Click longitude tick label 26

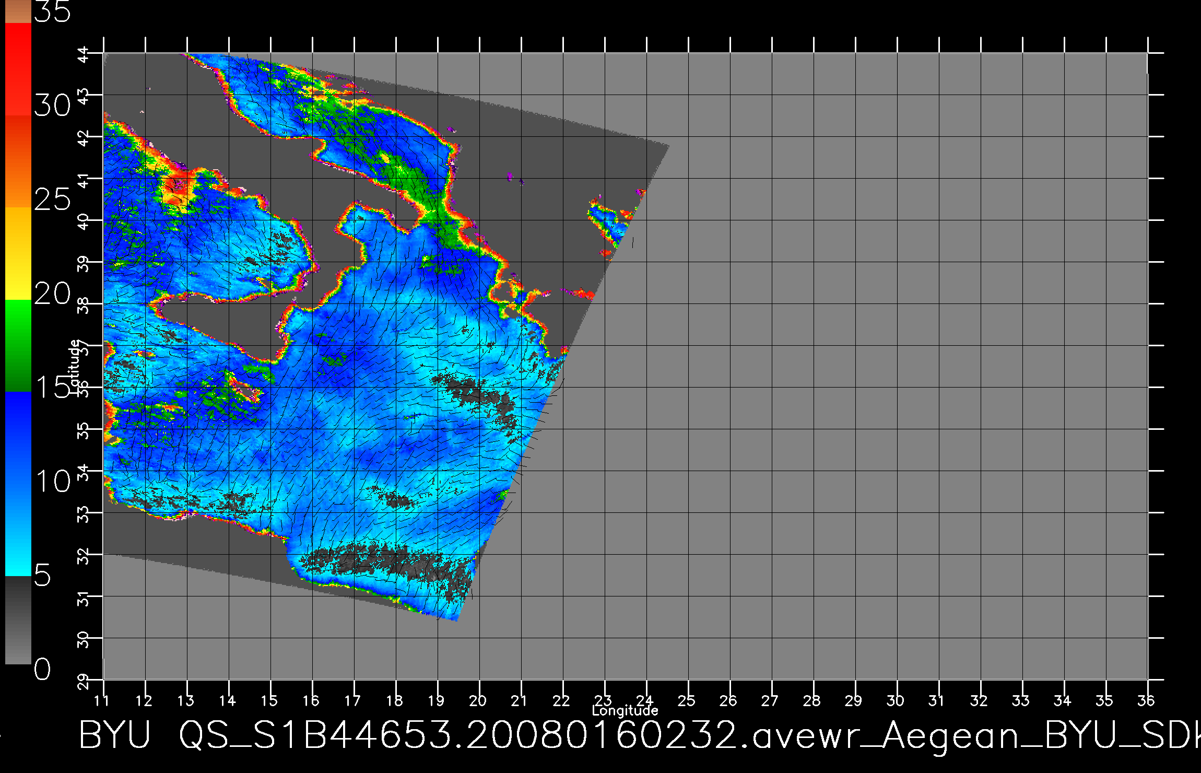[728, 700]
